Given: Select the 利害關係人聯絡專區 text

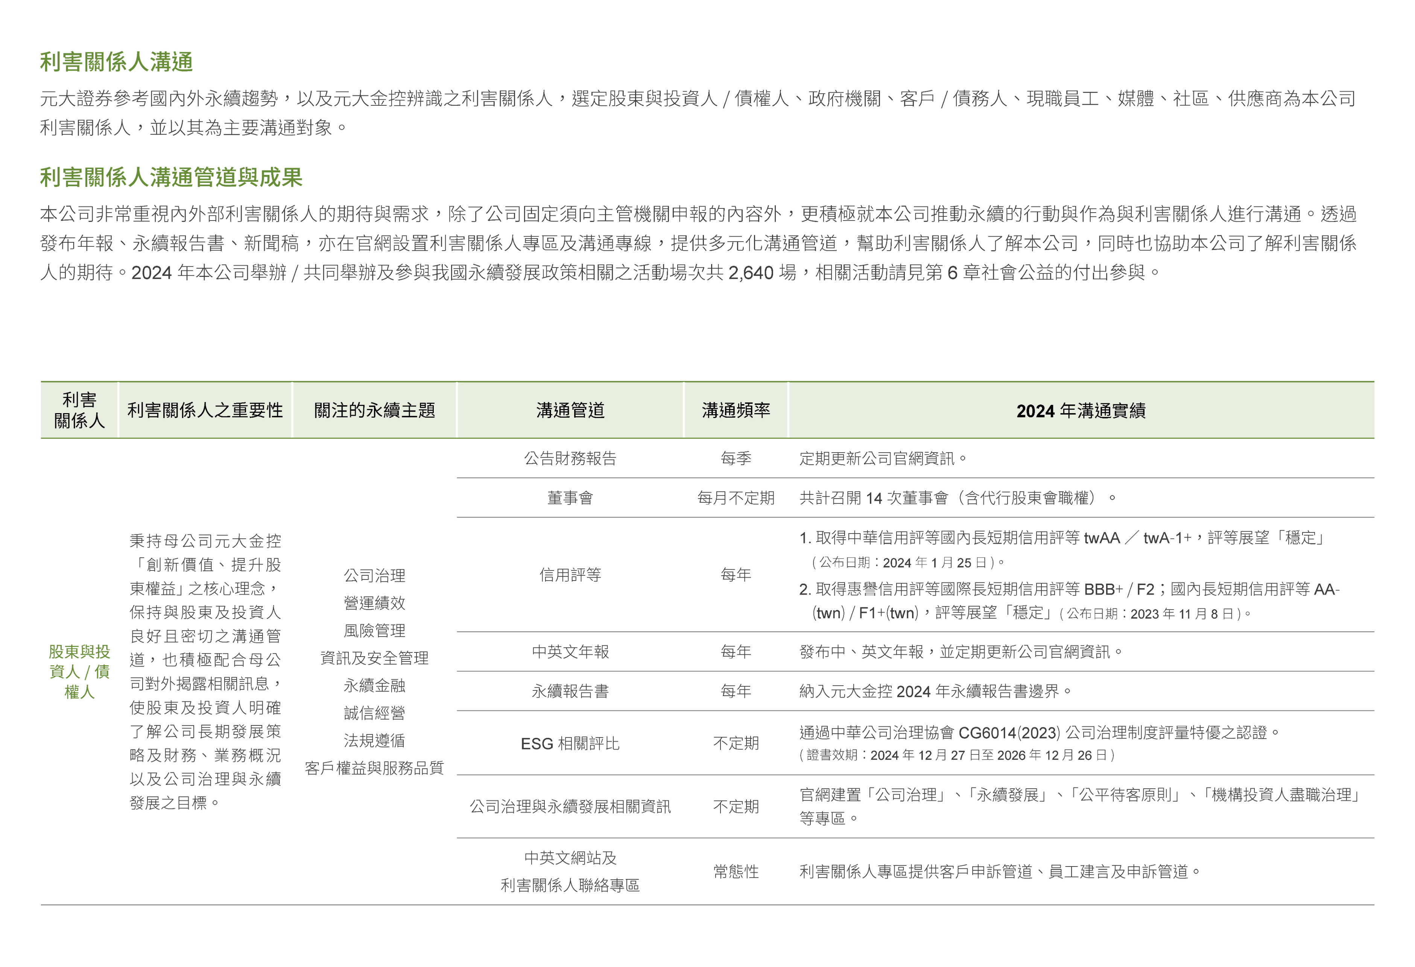Looking at the screenshot, I should coord(570,885).
